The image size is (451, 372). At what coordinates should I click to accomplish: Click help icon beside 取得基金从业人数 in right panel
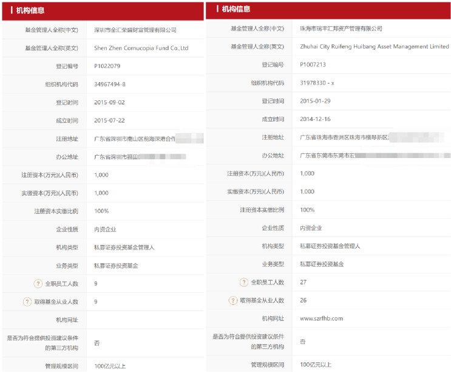233,300
